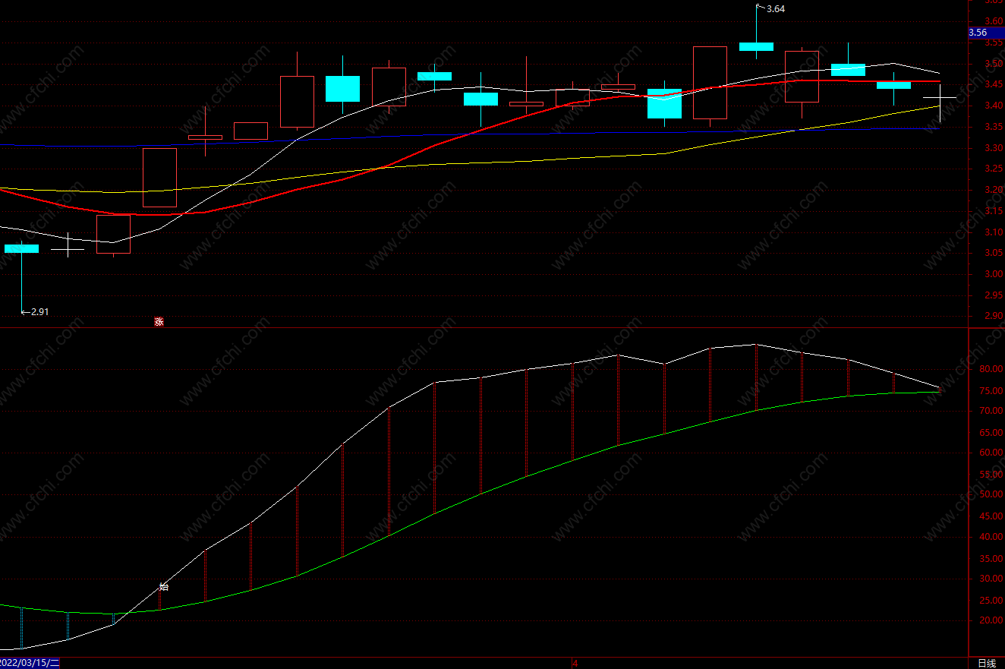Click month marker 4 on time axis

point(575,663)
